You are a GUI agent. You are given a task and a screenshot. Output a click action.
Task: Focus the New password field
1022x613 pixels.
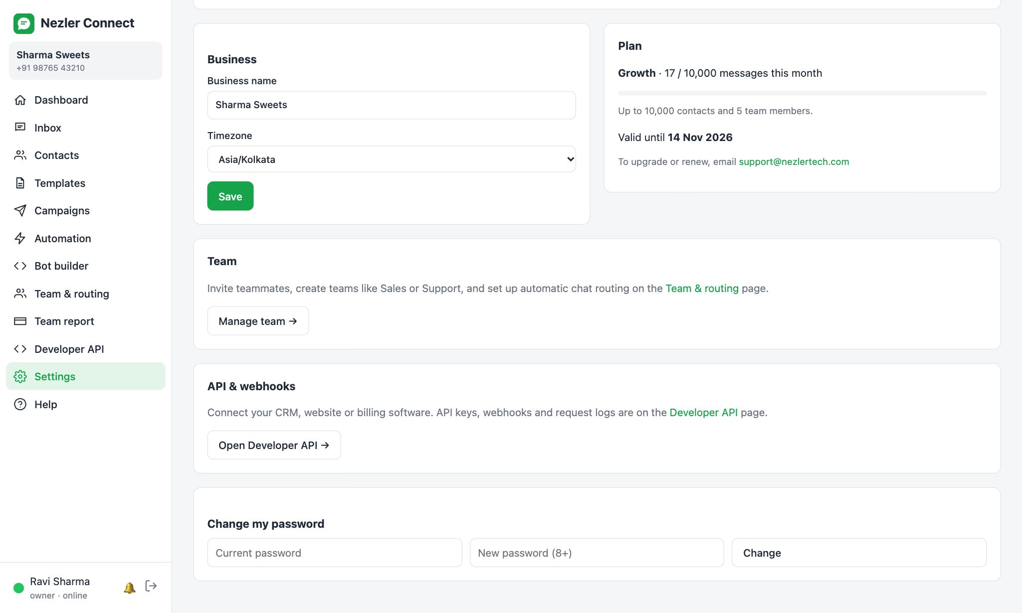pos(597,553)
